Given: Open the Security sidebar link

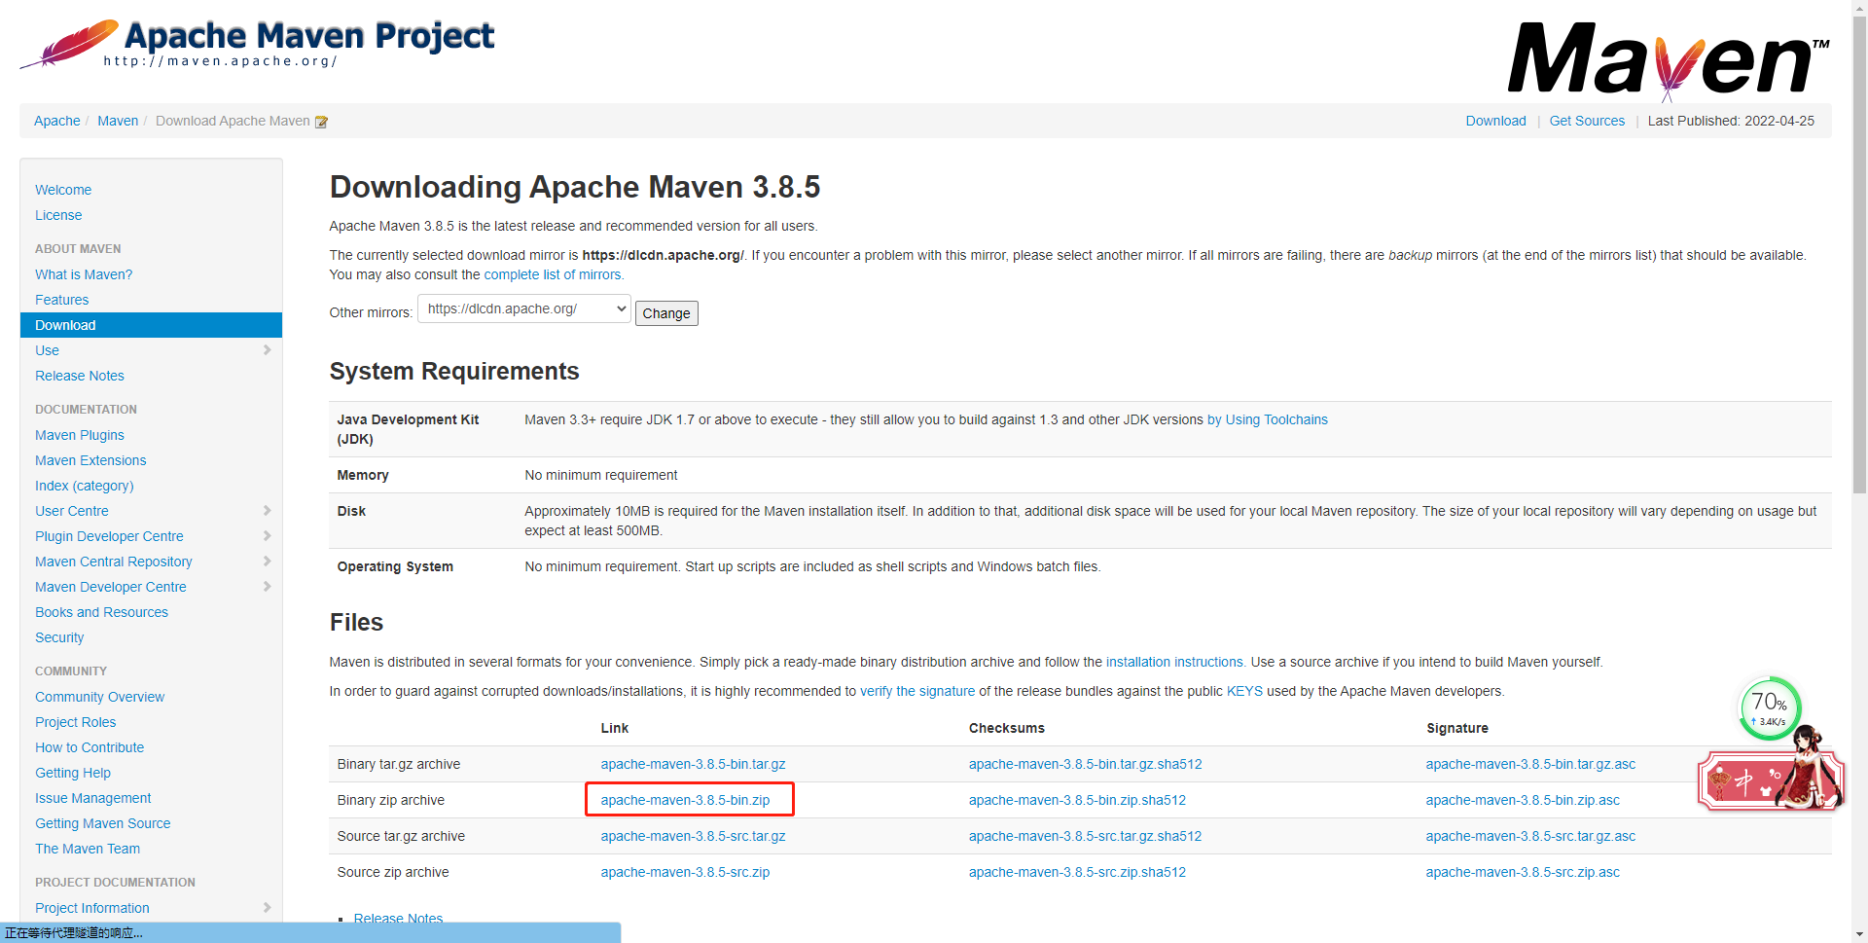Looking at the screenshot, I should (59, 637).
